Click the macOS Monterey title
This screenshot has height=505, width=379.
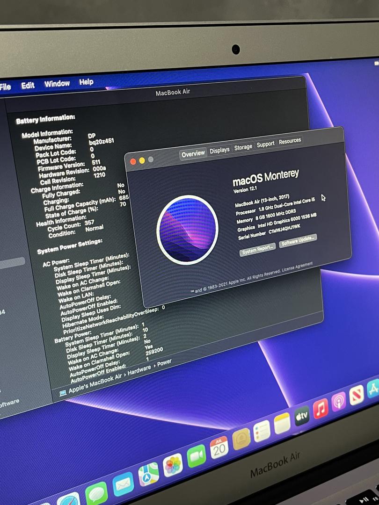coord(266,177)
